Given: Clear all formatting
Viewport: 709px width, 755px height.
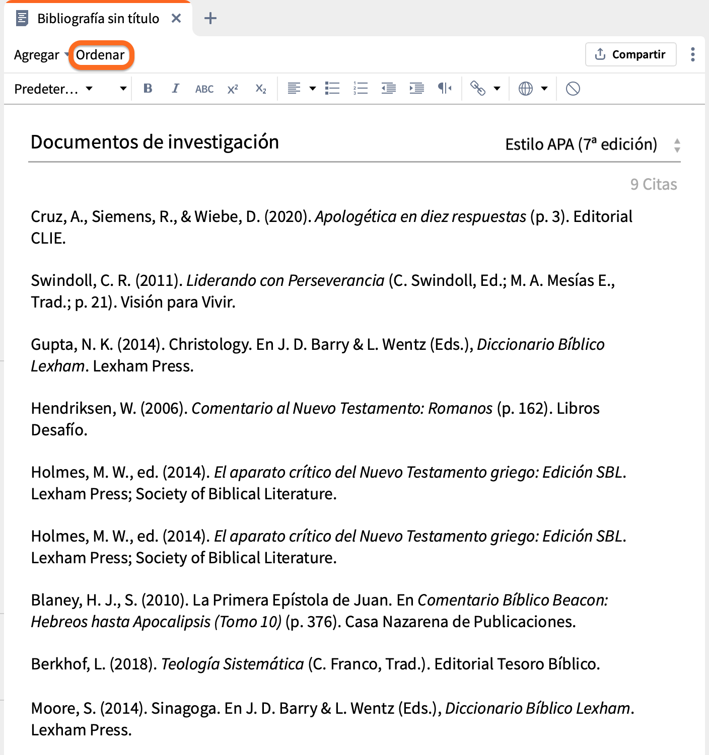Looking at the screenshot, I should 572,88.
